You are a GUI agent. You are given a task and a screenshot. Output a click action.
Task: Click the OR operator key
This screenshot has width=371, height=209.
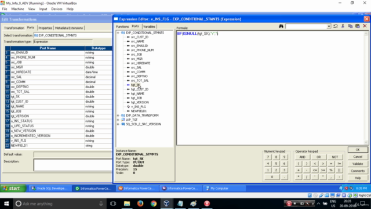(318, 157)
